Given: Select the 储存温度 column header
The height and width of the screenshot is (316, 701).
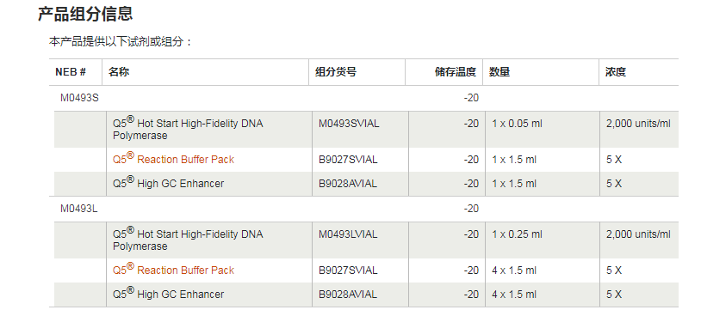Looking at the screenshot, I should pos(455,72).
